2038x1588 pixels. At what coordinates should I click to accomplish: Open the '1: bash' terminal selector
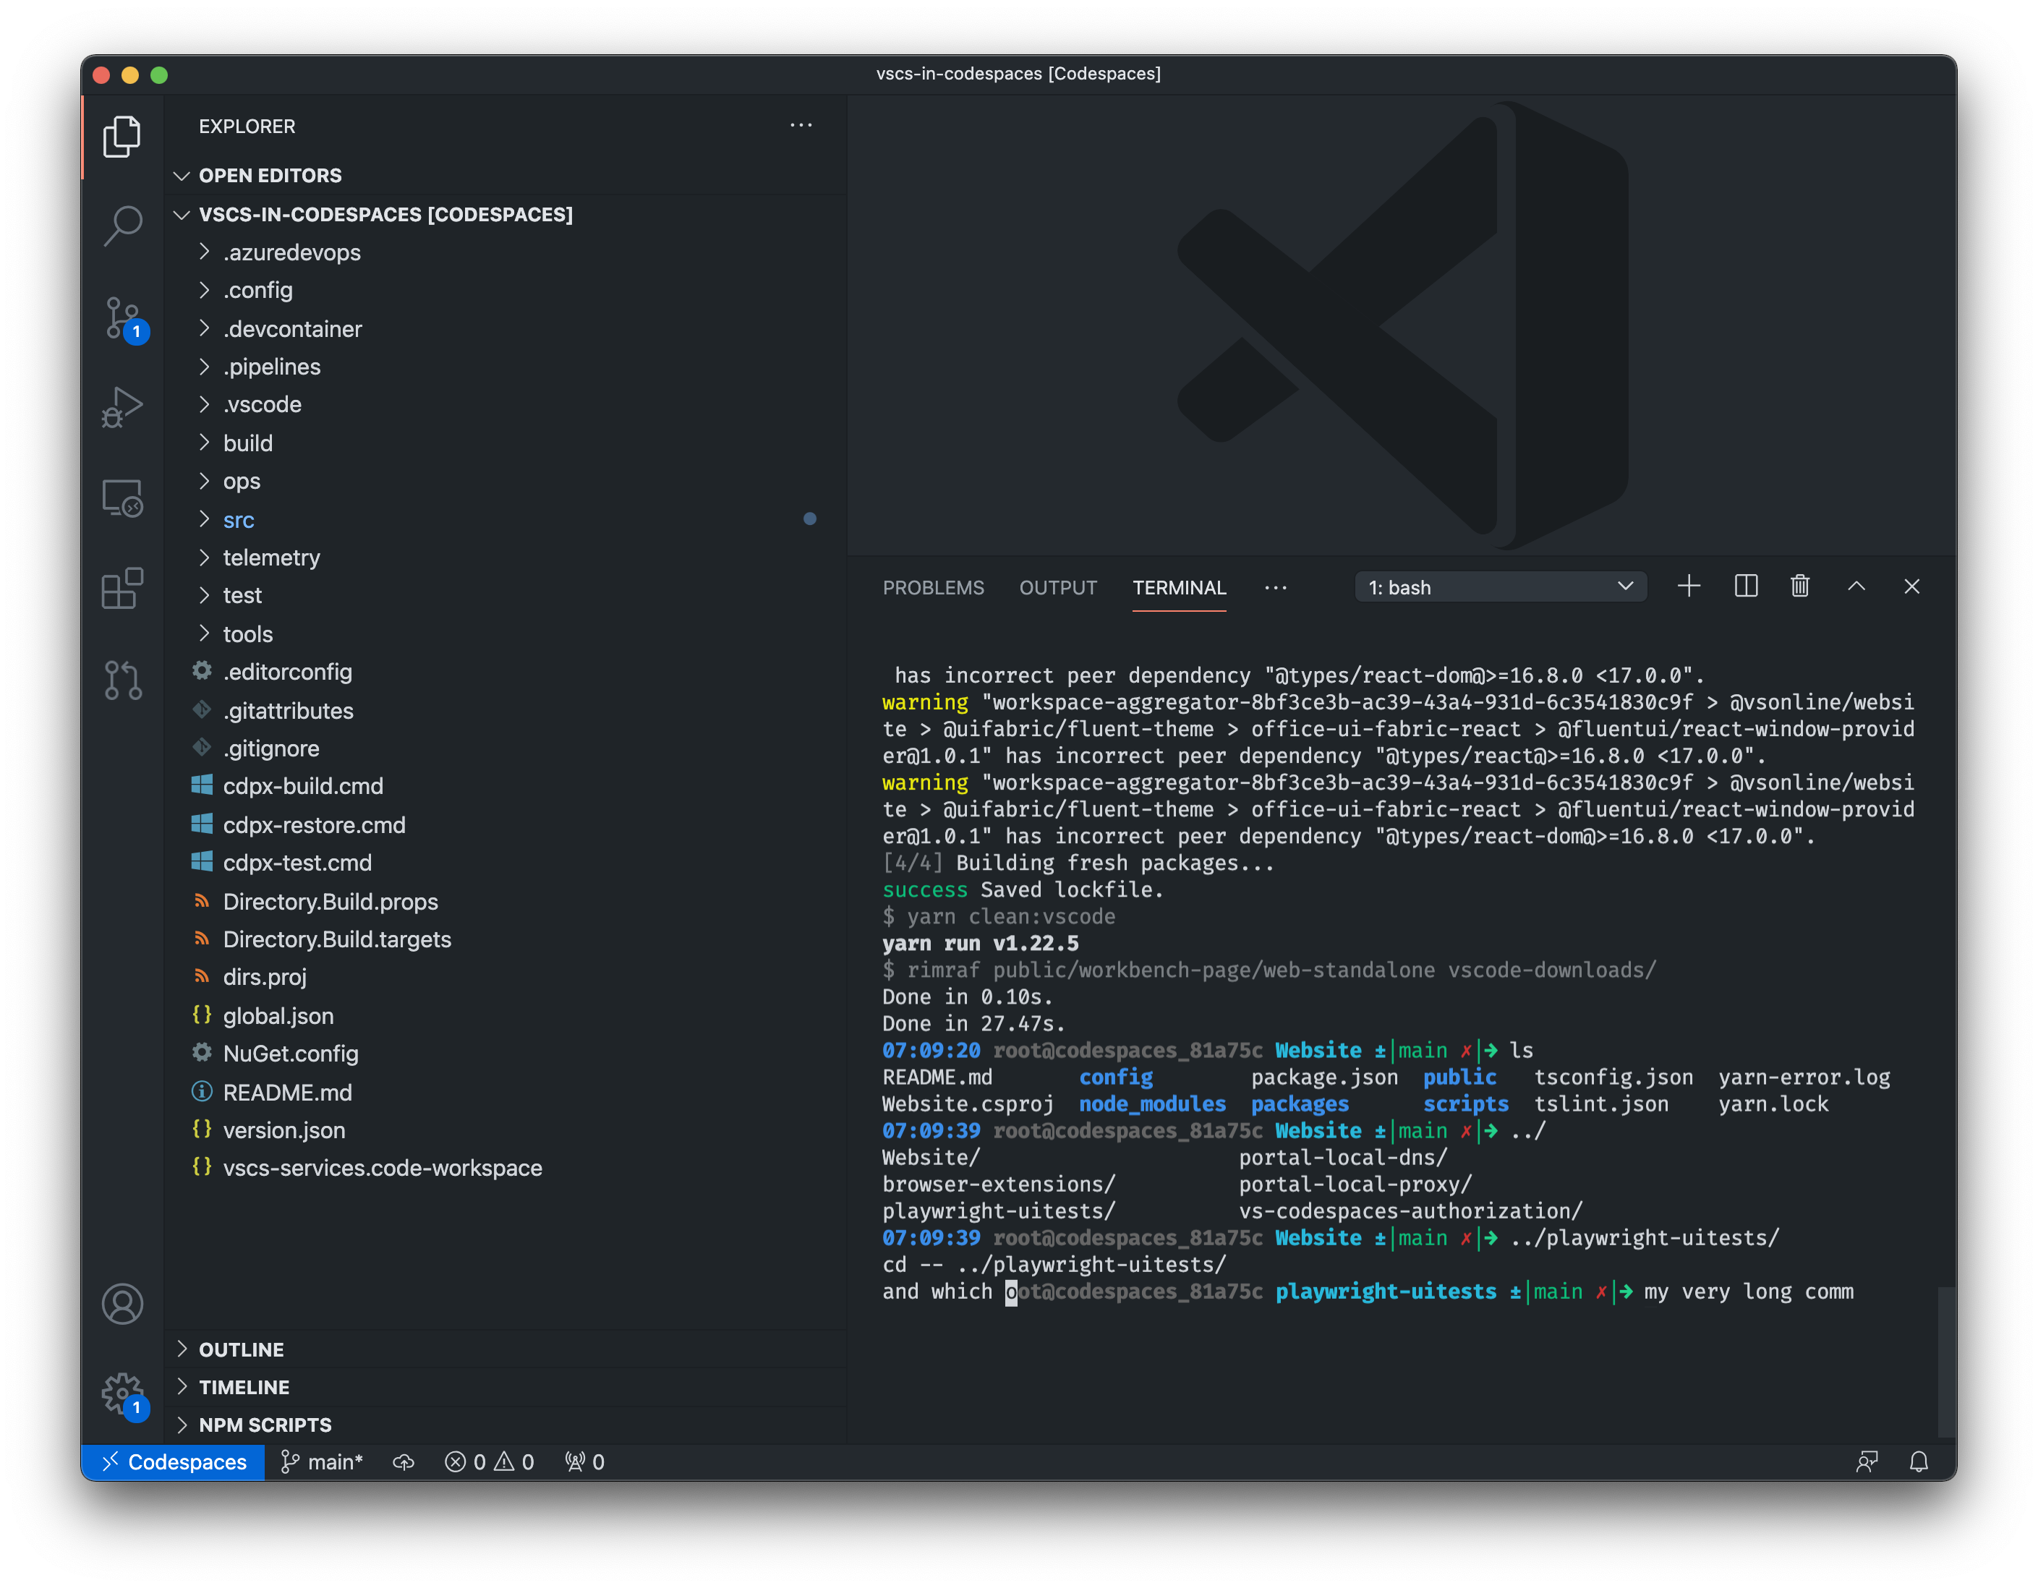(1498, 586)
